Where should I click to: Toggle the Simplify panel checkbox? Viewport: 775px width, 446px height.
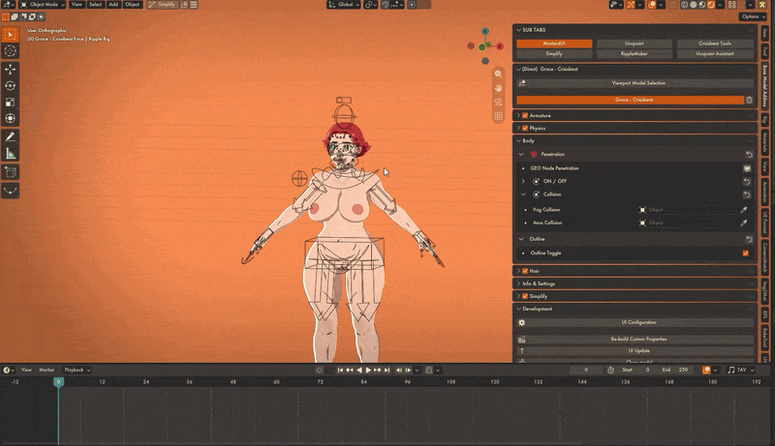tap(525, 296)
